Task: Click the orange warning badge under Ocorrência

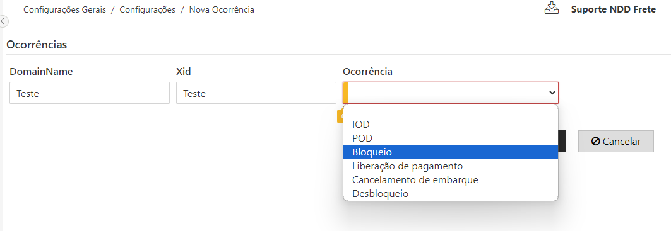Action: click(x=340, y=116)
